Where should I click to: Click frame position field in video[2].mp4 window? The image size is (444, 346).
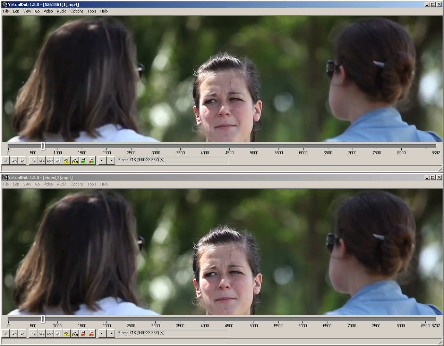[173, 333]
